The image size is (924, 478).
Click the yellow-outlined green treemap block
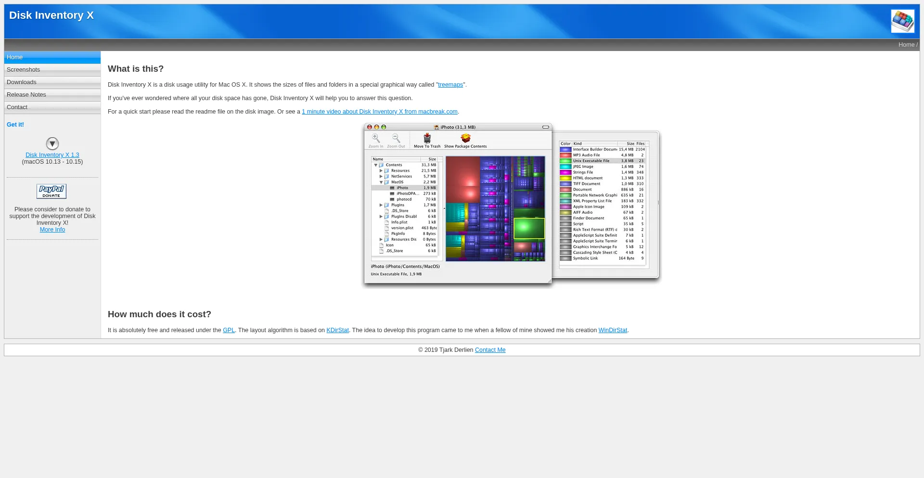529,229
